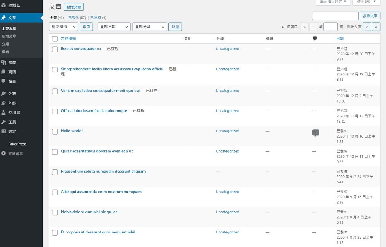Viewport: 386px width, 247px height.
Task: Click the Media (媒體) icon in sidebar
Action: (x=3, y=63)
